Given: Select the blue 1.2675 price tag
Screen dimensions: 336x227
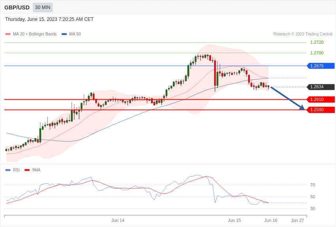Looking at the screenshot, I should [321, 66].
